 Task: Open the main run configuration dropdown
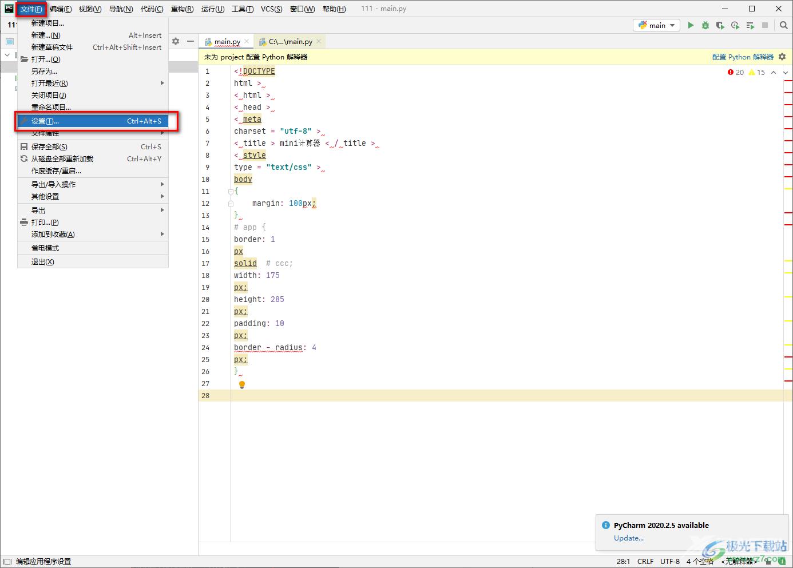656,25
